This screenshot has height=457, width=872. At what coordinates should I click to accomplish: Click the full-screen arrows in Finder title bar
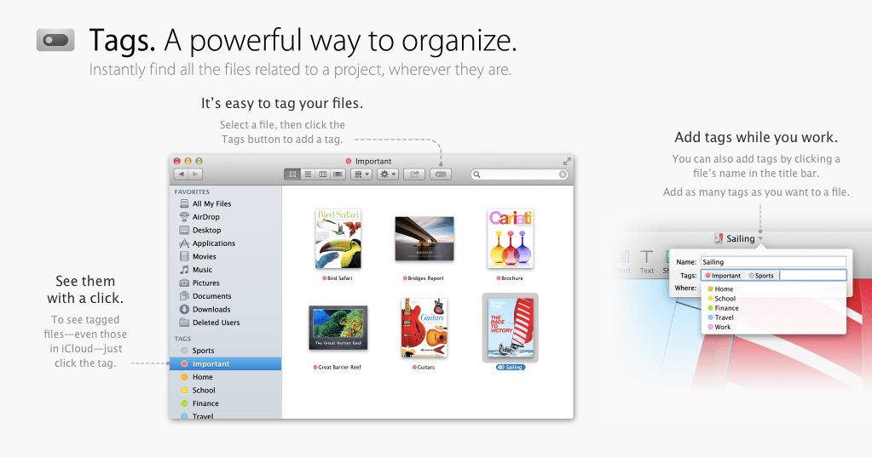click(x=567, y=161)
